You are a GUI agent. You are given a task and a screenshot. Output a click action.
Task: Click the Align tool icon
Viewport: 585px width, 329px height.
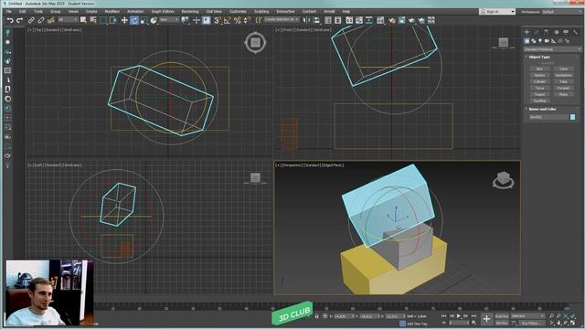pyautogui.click(x=317, y=20)
